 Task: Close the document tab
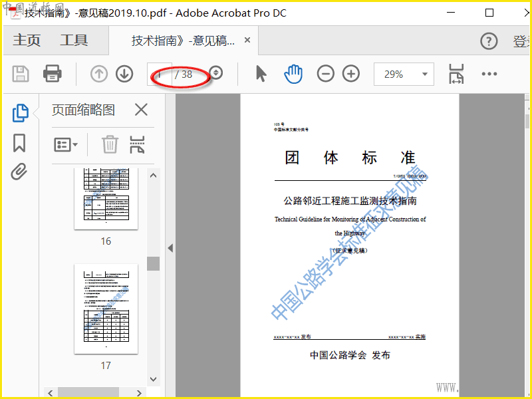click(247, 40)
